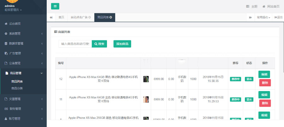Delete item 12 with the red 删除 button
284x127 pixels.
[x=265, y=83]
